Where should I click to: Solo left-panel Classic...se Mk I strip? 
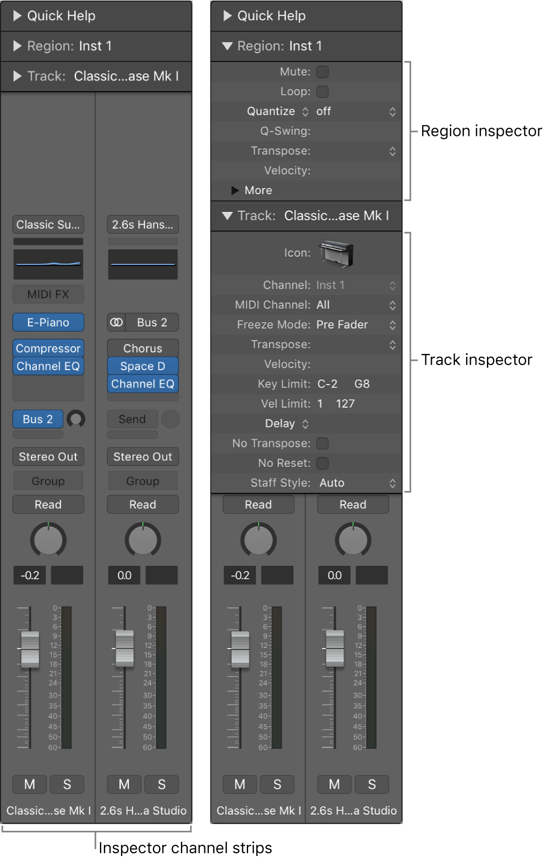(x=67, y=784)
